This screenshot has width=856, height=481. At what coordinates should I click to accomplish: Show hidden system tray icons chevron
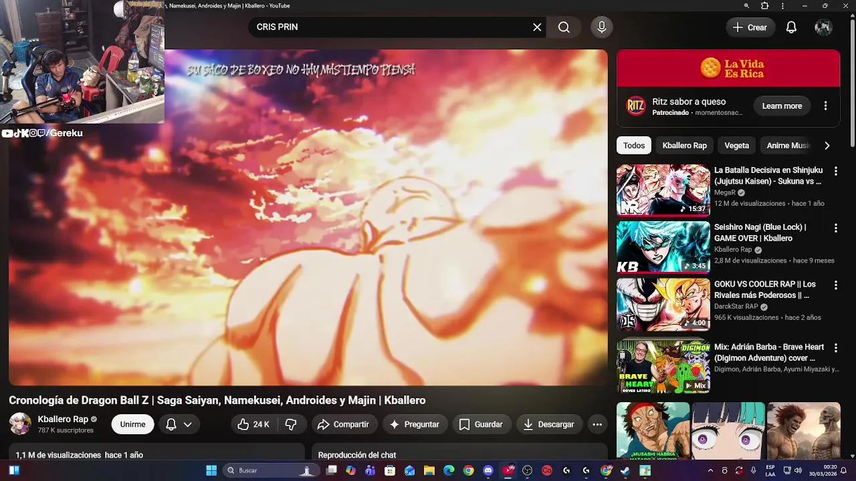710,470
